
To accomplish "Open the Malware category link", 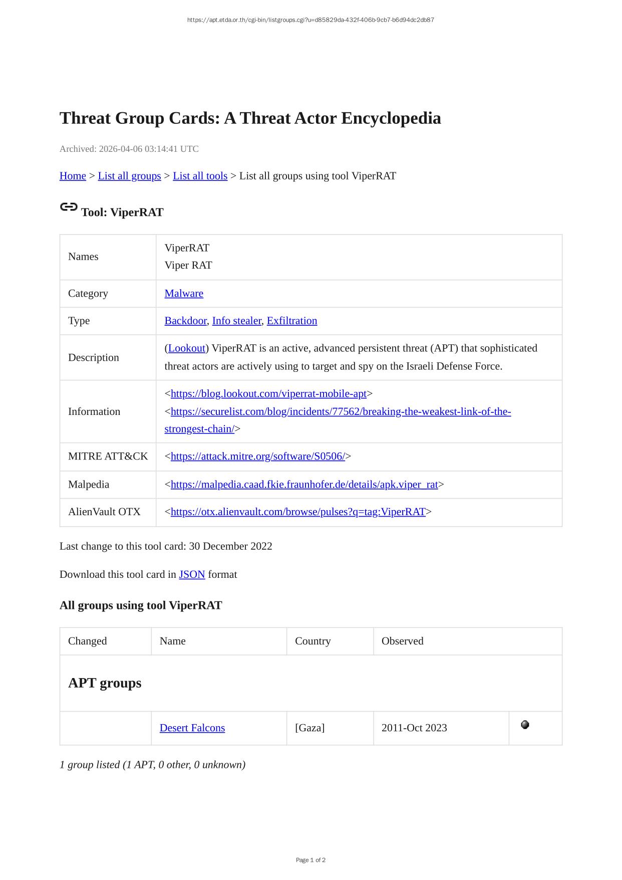I will pos(184,294).
